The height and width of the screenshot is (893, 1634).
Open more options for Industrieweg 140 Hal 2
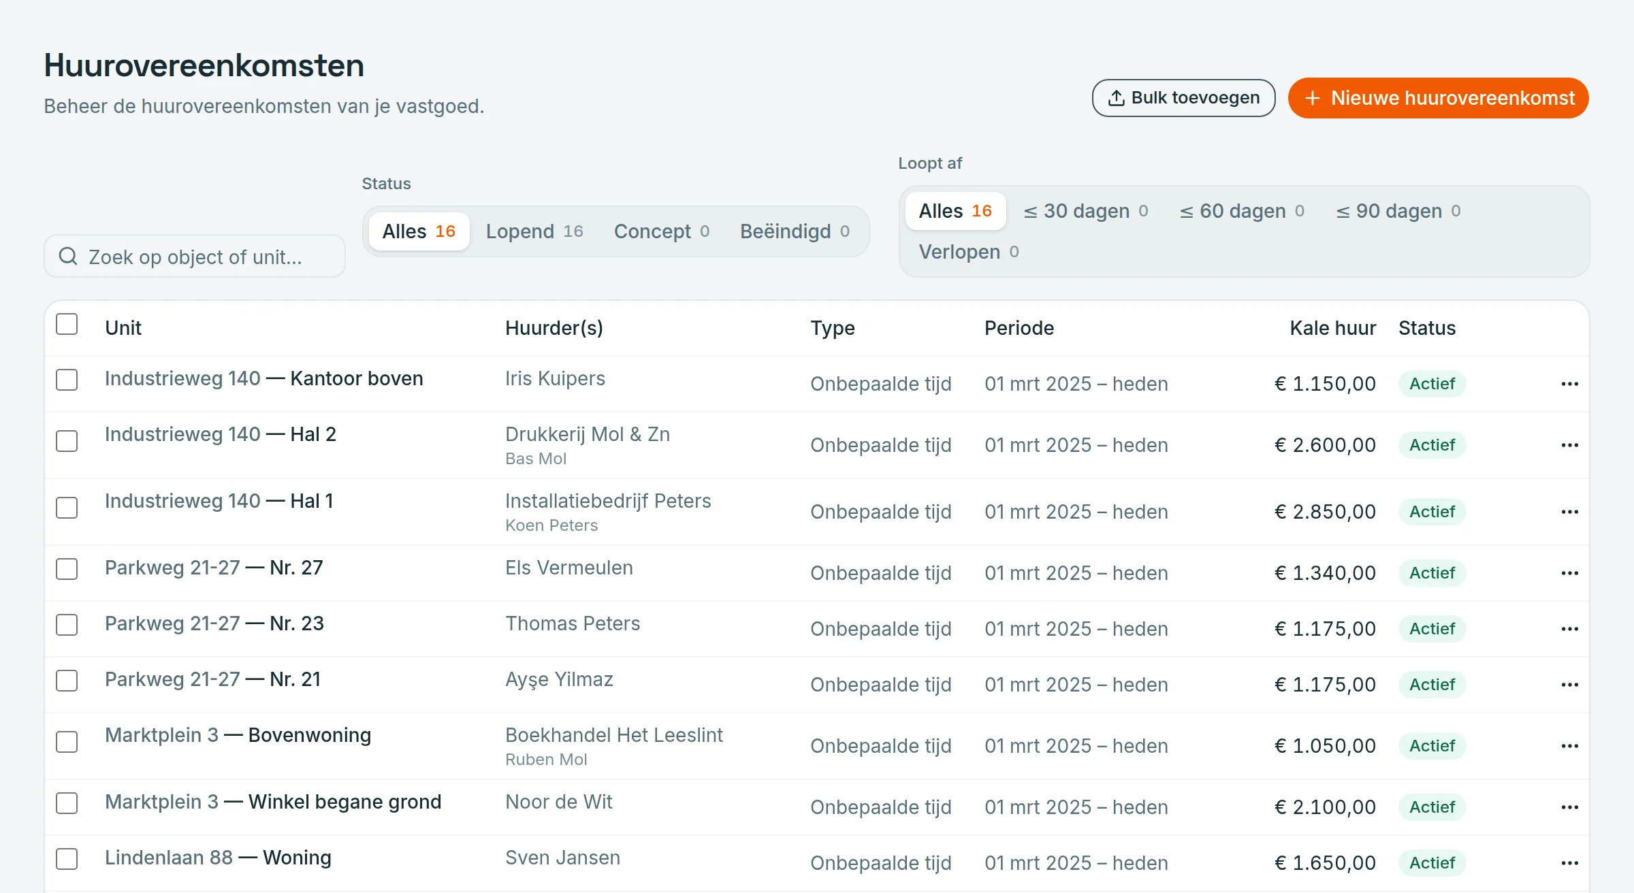coord(1569,445)
